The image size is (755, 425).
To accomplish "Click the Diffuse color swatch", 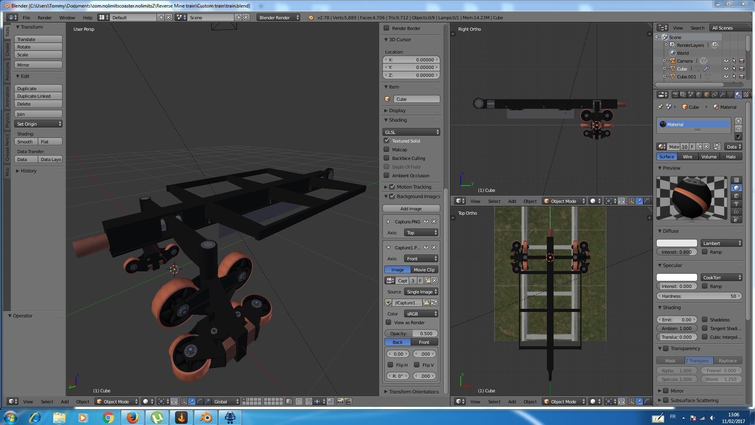I will tap(676, 243).
